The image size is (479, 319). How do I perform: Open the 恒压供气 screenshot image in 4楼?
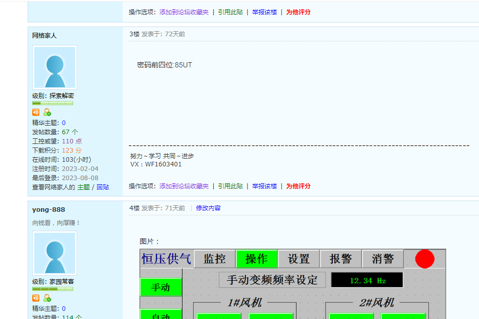point(292,284)
